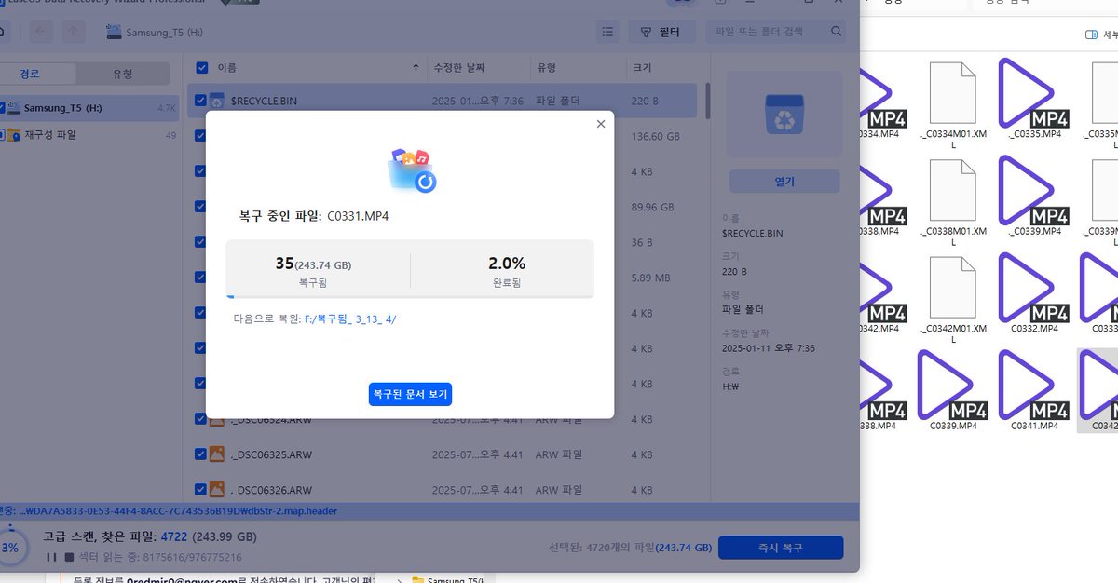The image size is (1118, 583).
Task: Switch to the 경로 tab
Action: 31,75
